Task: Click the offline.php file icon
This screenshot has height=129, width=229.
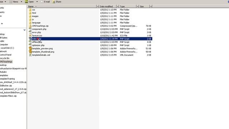Action: tap(30, 42)
